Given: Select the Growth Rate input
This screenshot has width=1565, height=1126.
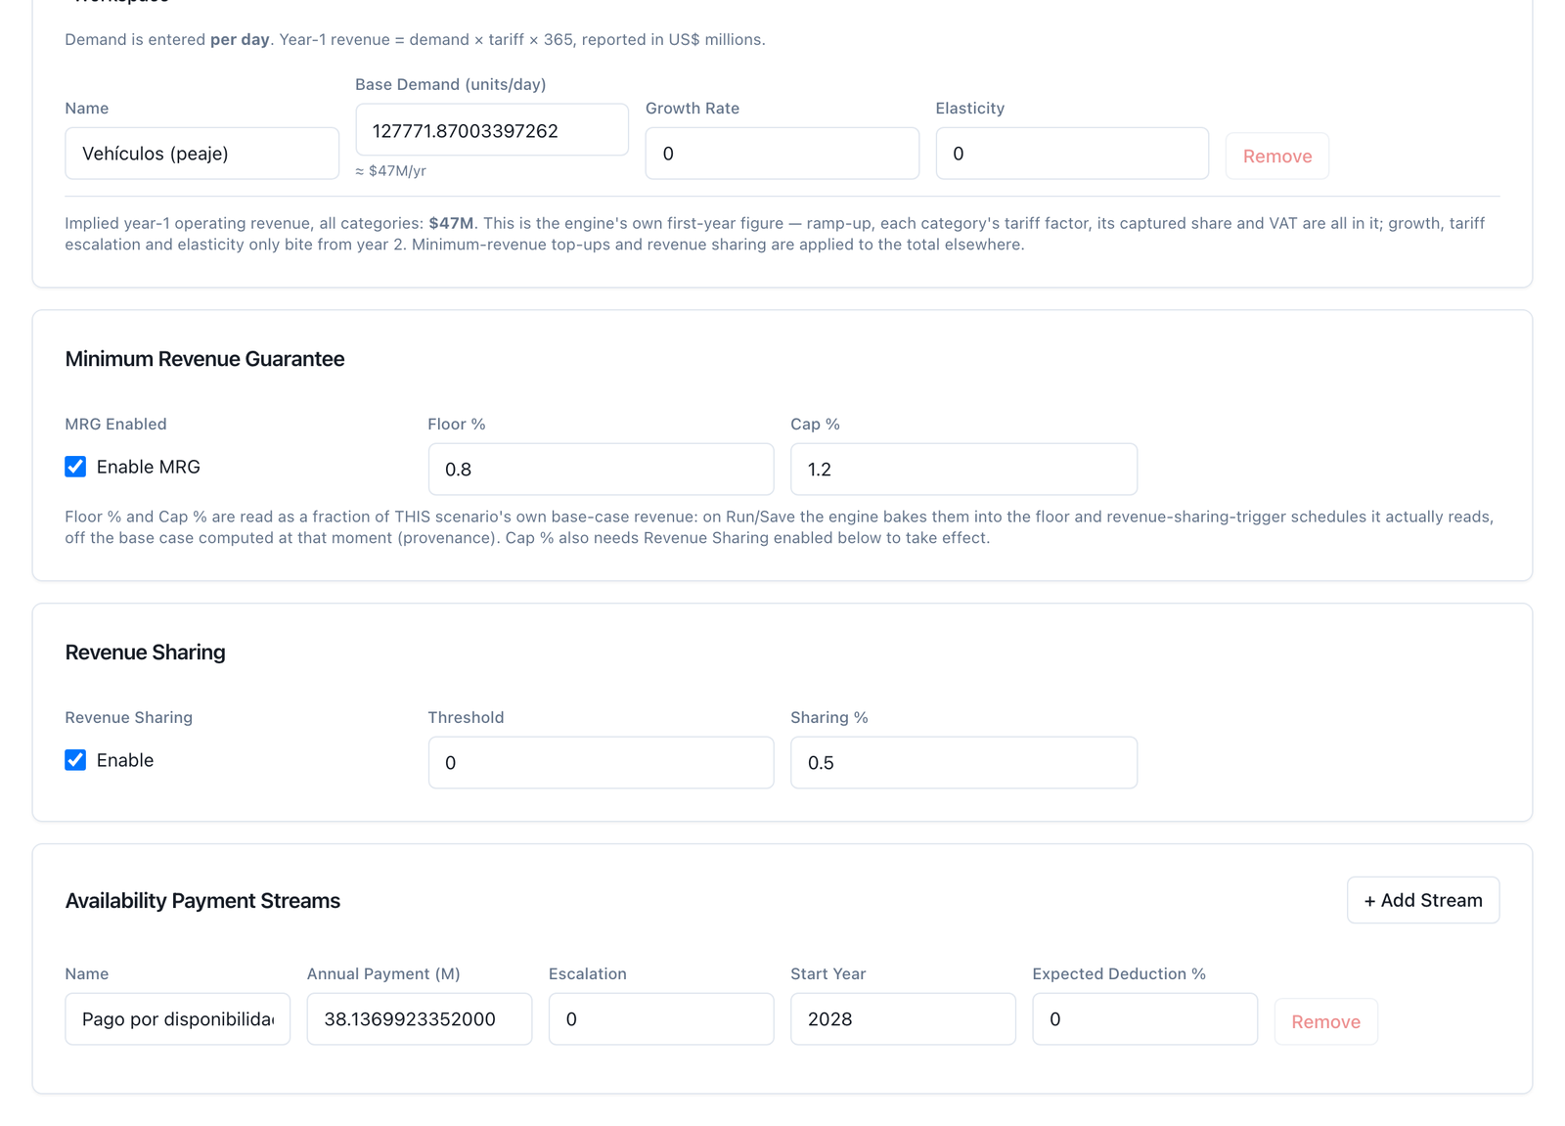Looking at the screenshot, I should (x=782, y=154).
